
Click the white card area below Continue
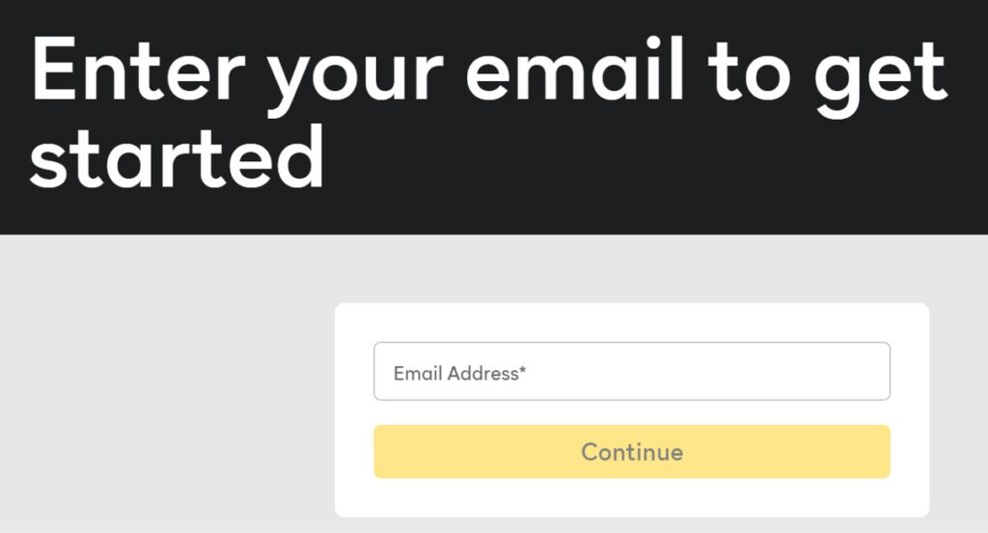(x=632, y=496)
